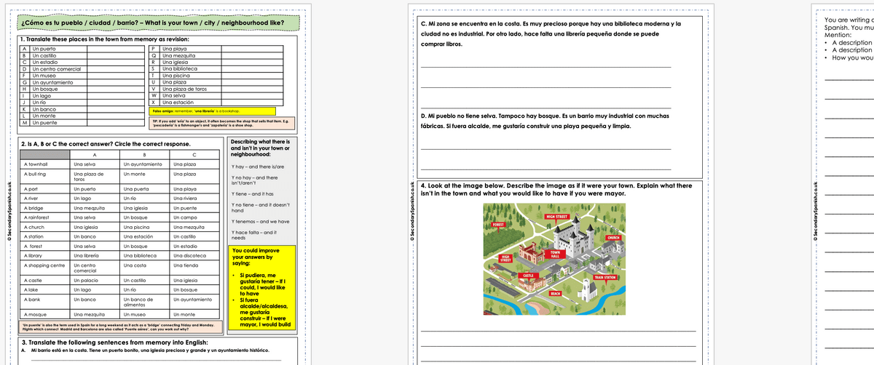
Task: Circle 'Una discoteca' in the library row
Action: [188, 256]
